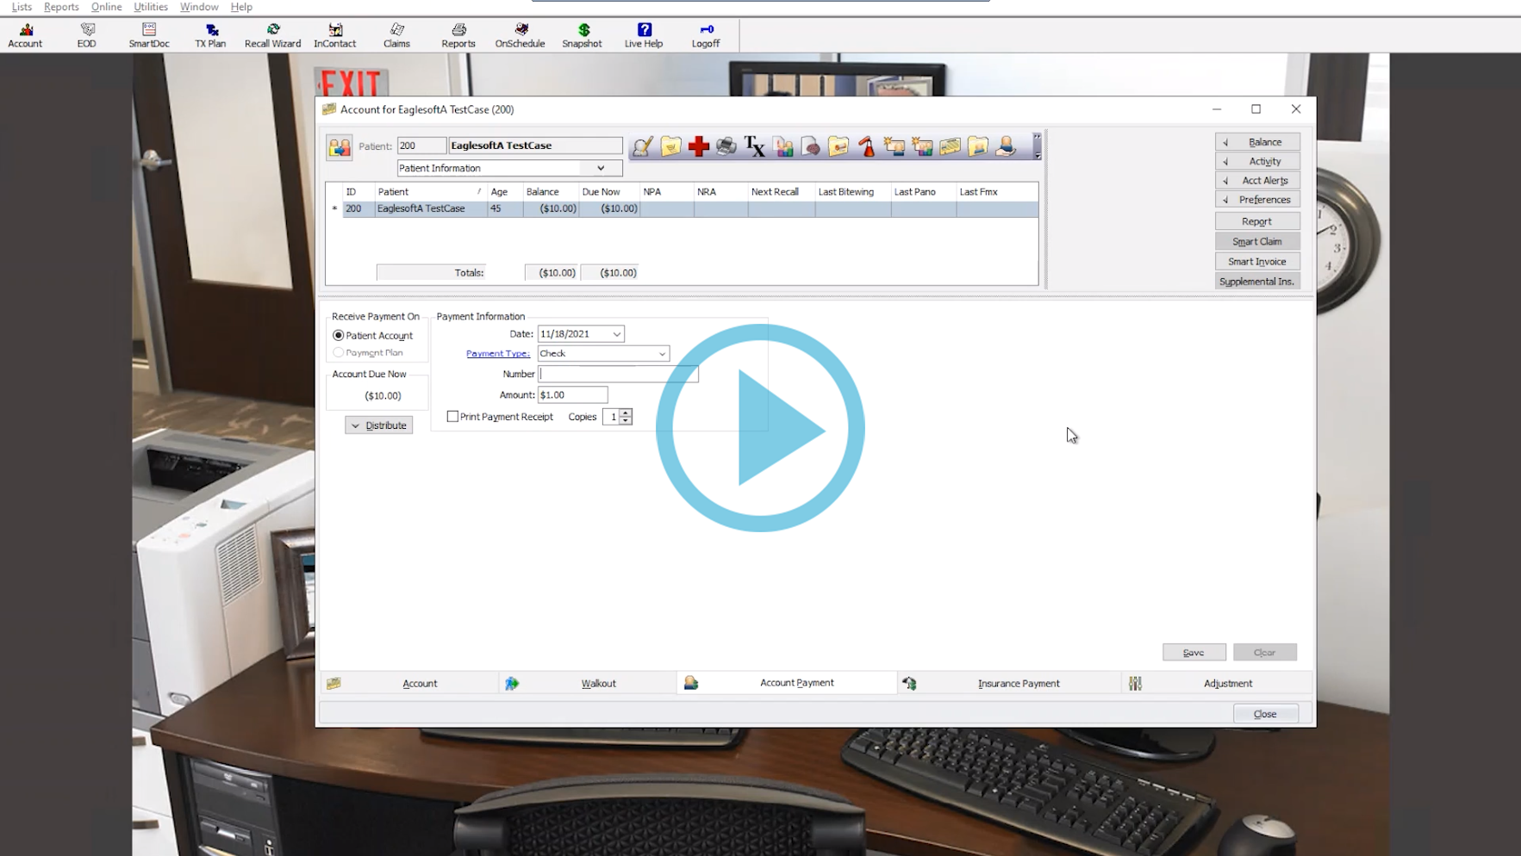This screenshot has height=856, width=1521.
Task: Open the Date dropdown calendar
Action: click(x=616, y=334)
